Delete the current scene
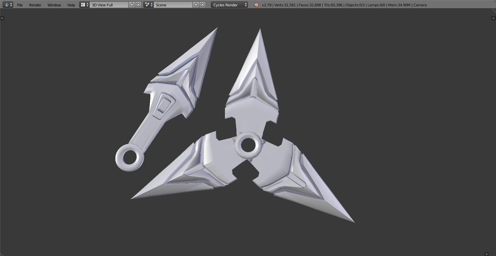 [203, 5]
